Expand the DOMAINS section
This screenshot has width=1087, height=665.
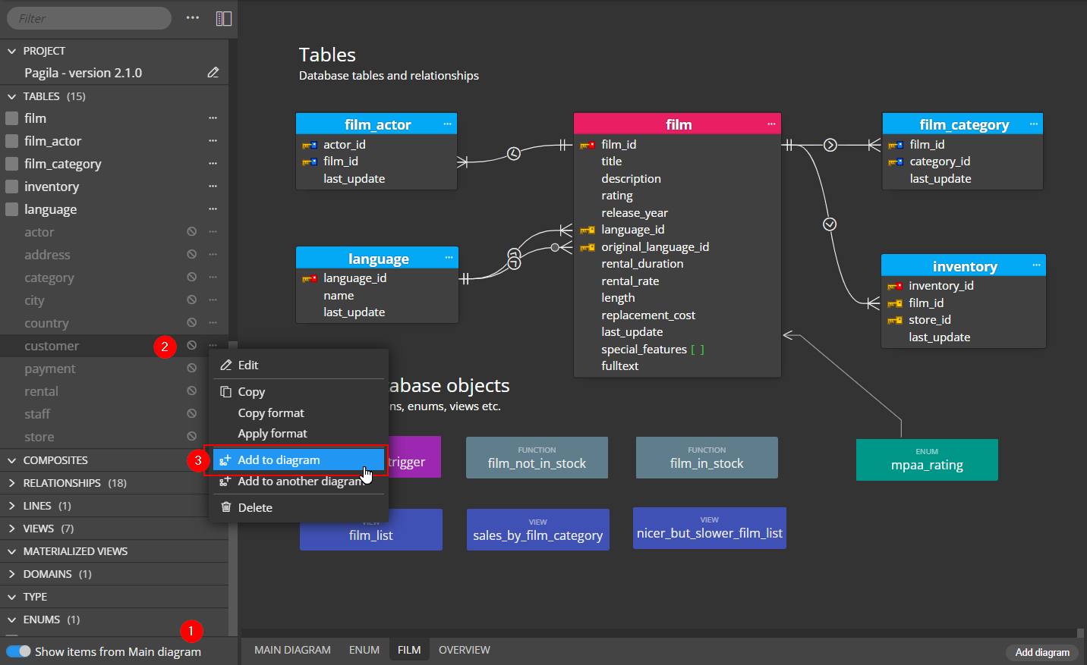pos(11,574)
